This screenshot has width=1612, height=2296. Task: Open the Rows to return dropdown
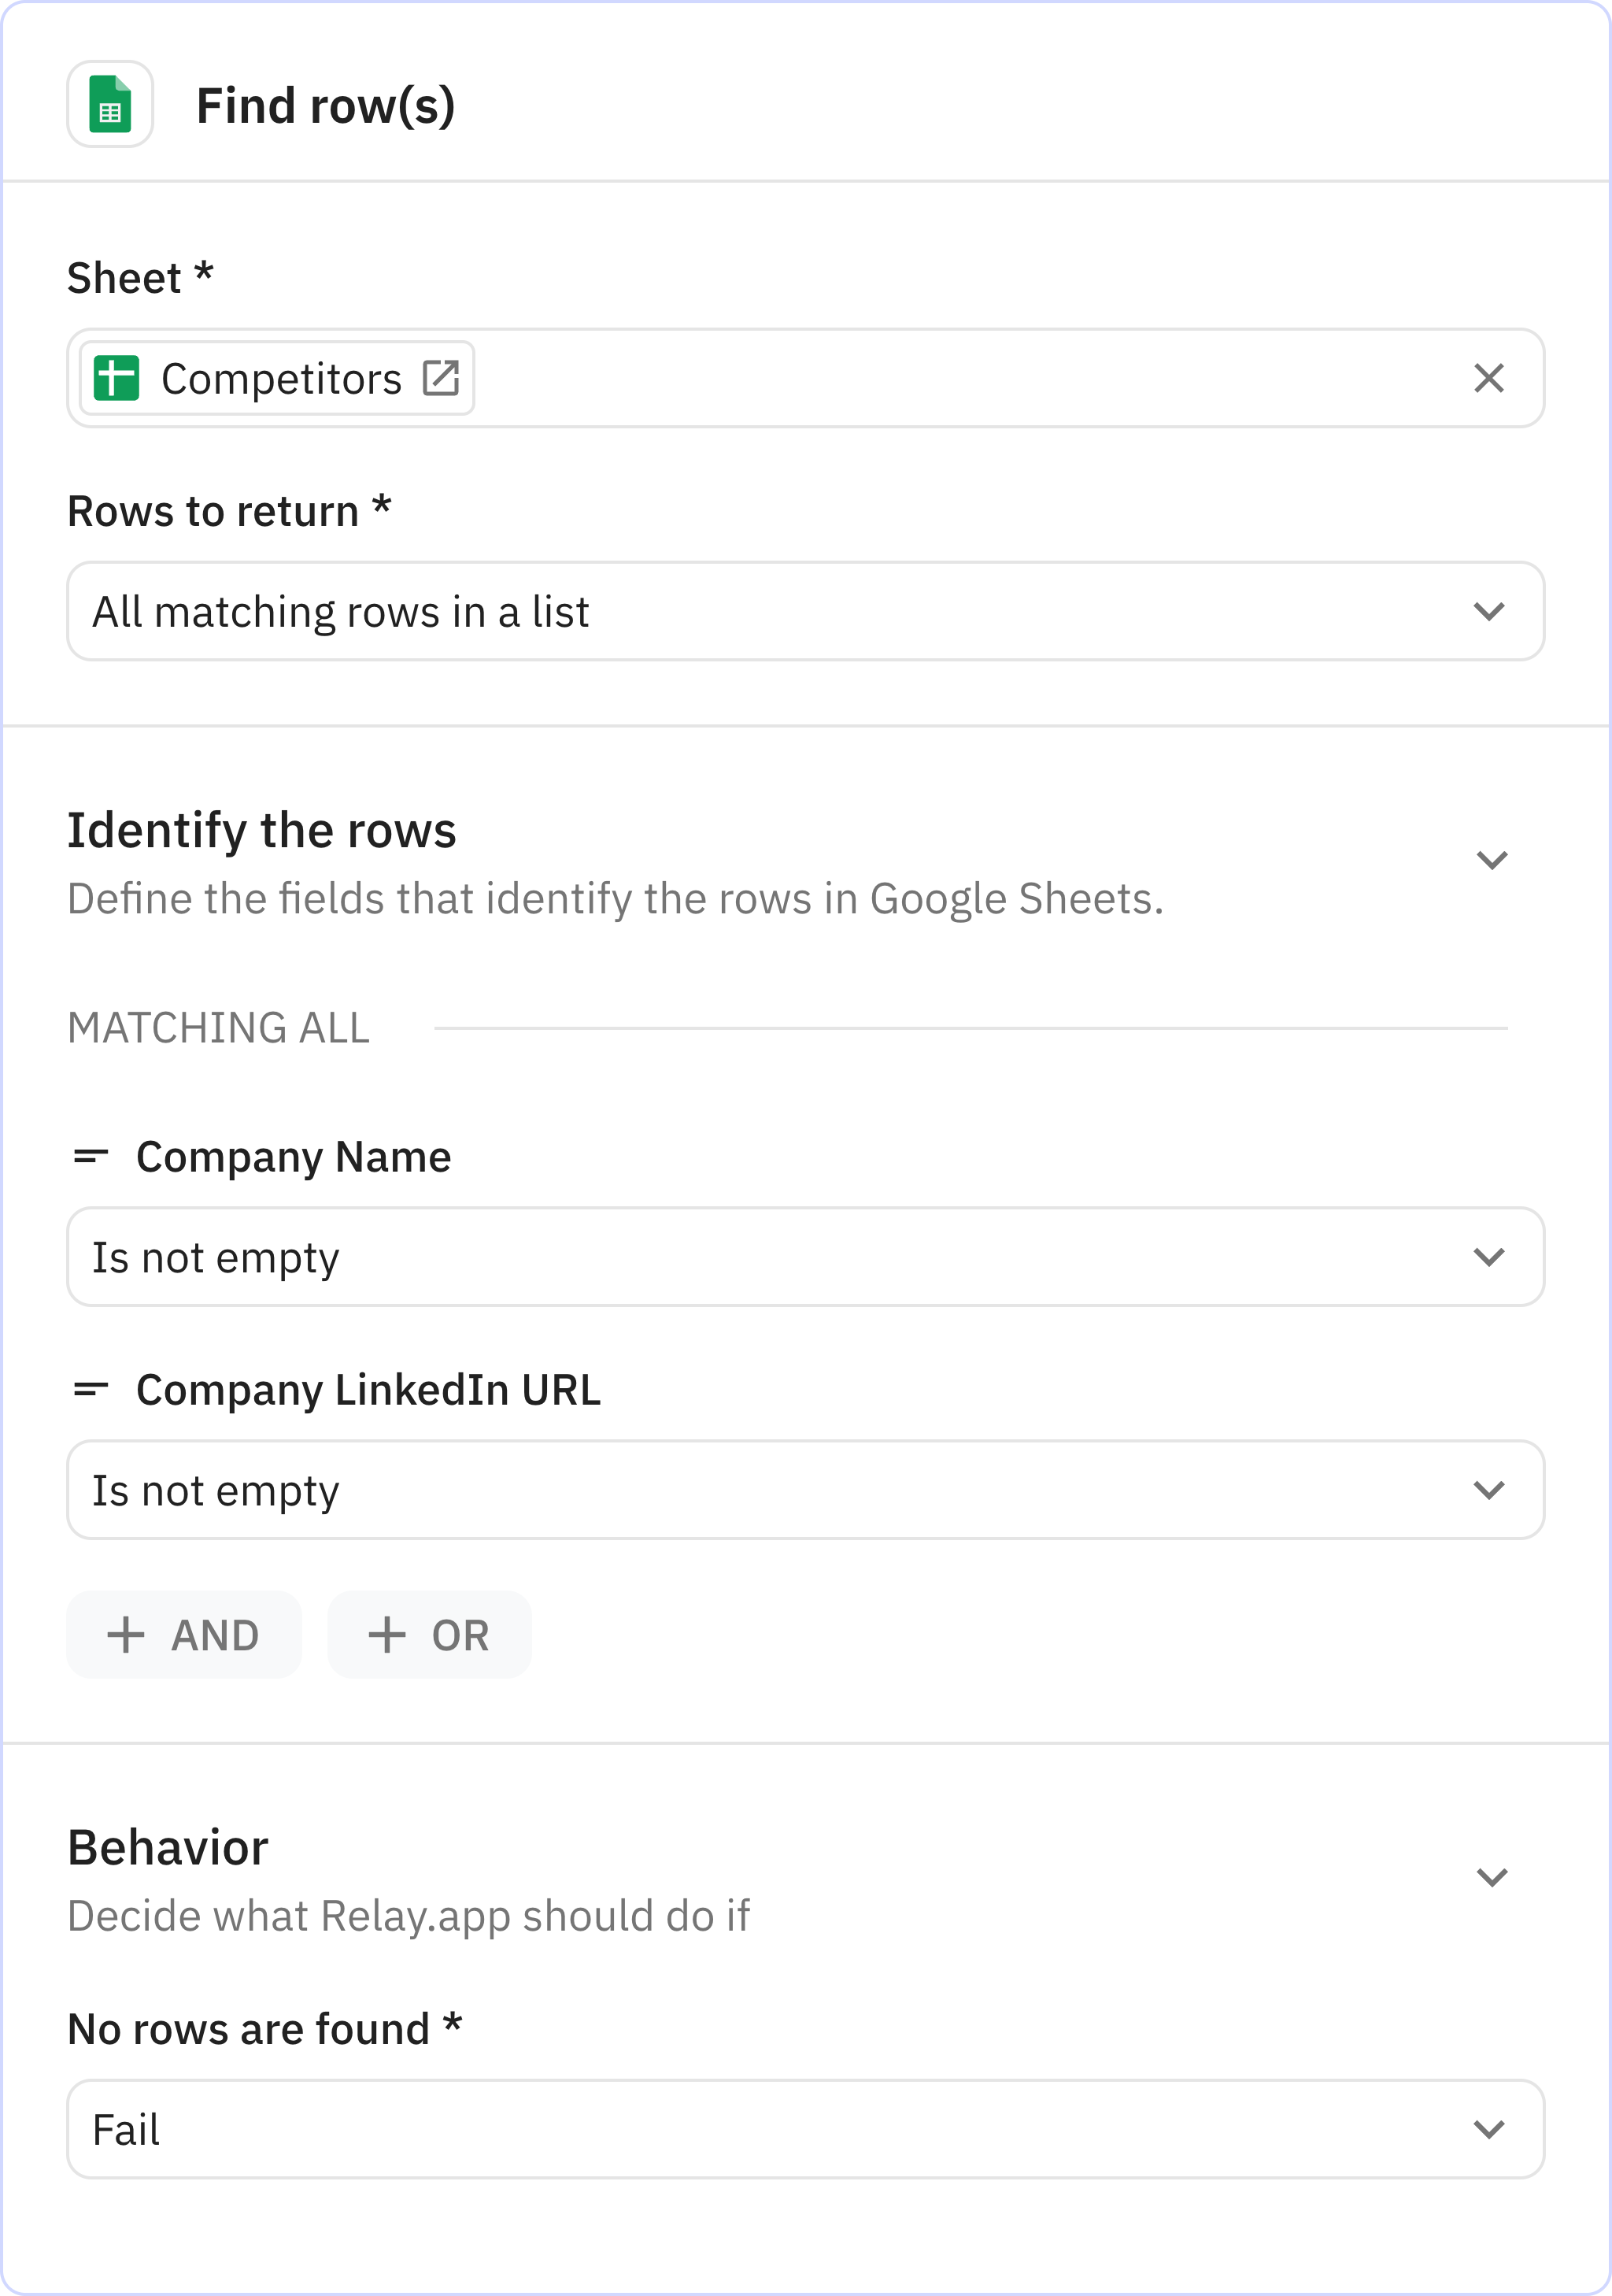tap(804, 611)
